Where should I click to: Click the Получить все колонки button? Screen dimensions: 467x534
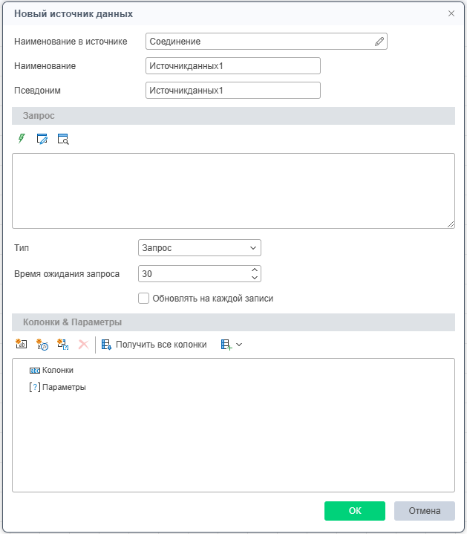(154, 345)
